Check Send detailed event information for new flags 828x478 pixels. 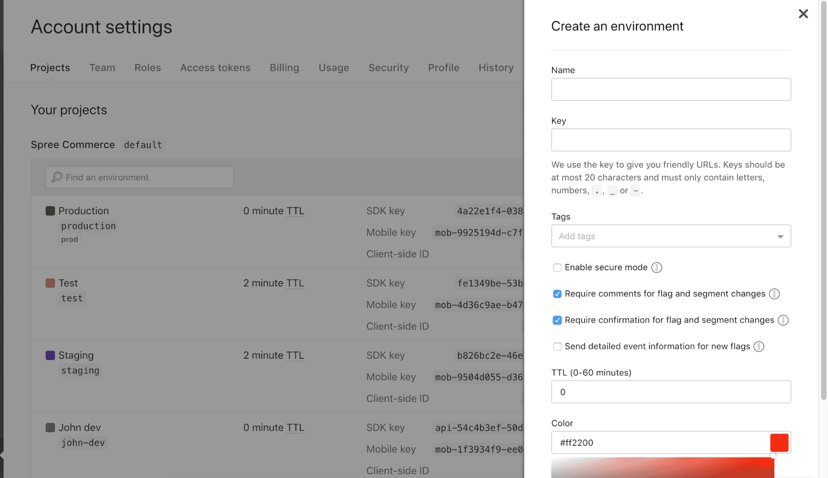tap(557, 346)
